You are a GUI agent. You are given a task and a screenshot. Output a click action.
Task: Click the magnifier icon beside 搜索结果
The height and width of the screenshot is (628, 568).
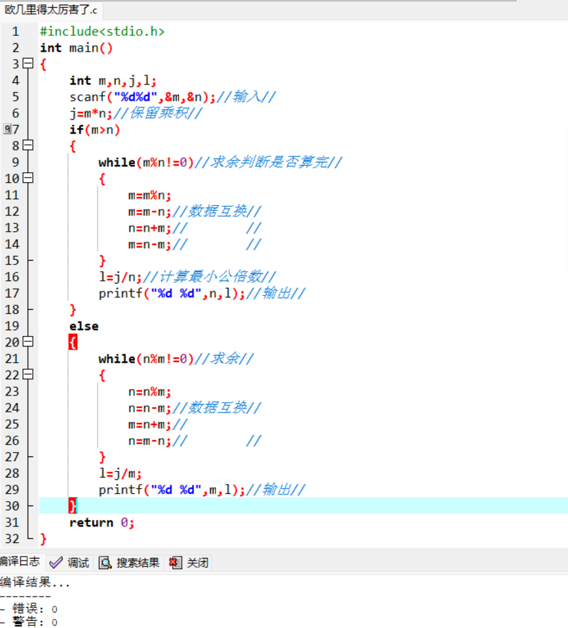point(105,563)
